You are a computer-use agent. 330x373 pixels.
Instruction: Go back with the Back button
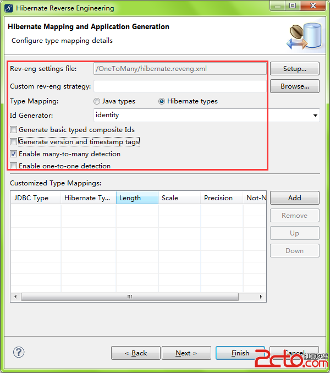[136, 353]
